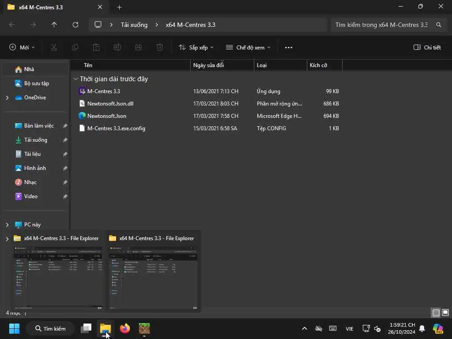Copy using the toolbar copy icon

point(75,47)
